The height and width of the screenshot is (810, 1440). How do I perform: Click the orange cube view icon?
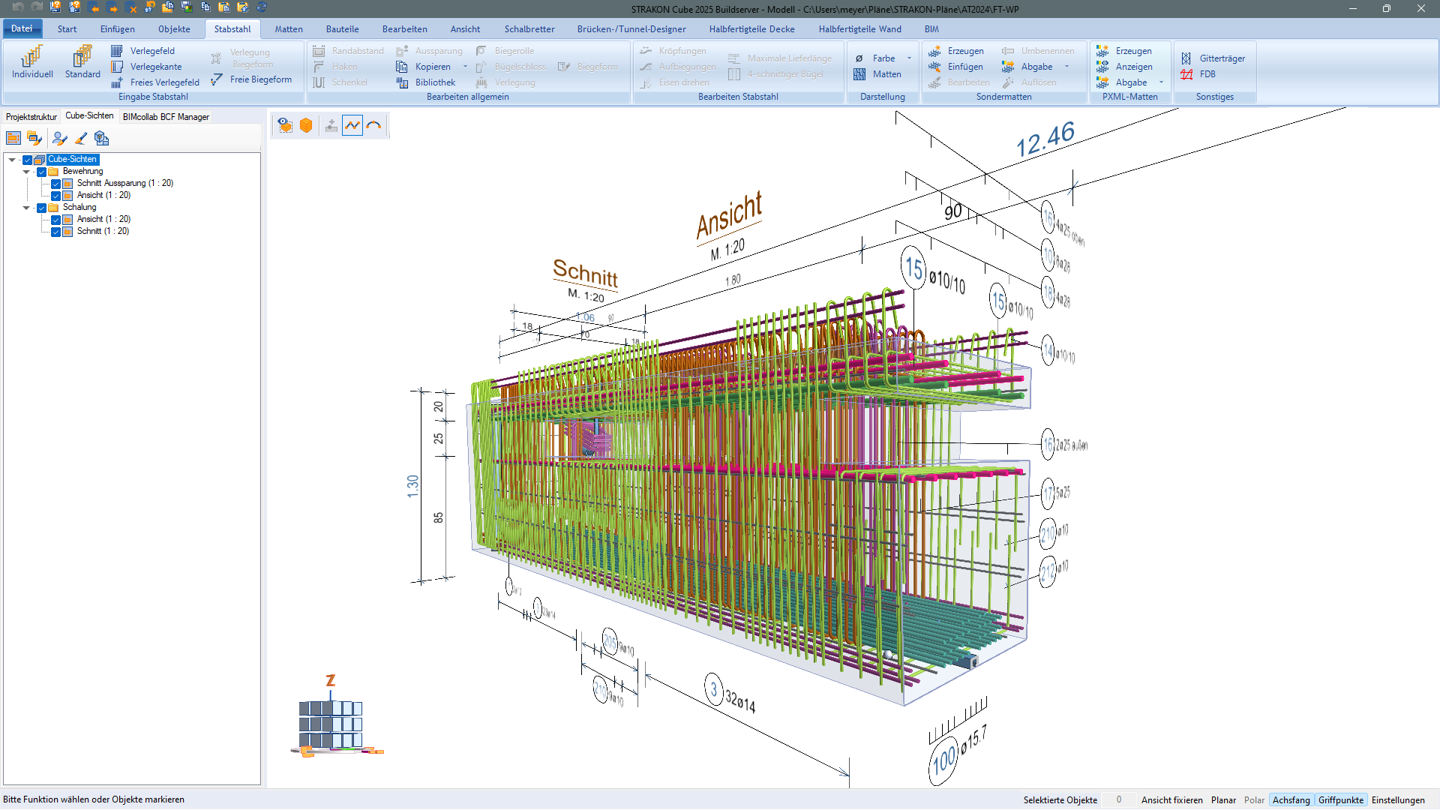click(x=306, y=125)
